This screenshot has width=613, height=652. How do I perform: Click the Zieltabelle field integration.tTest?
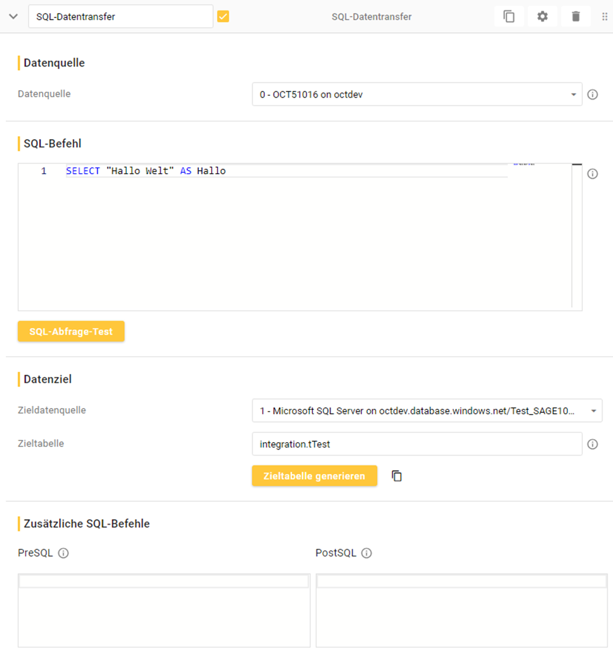click(416, 444)
